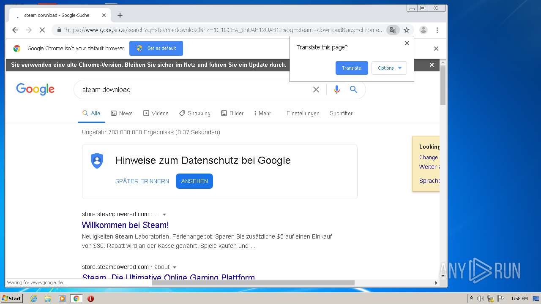Open Willkommen bei Steam! result

(x=125, y=225)
